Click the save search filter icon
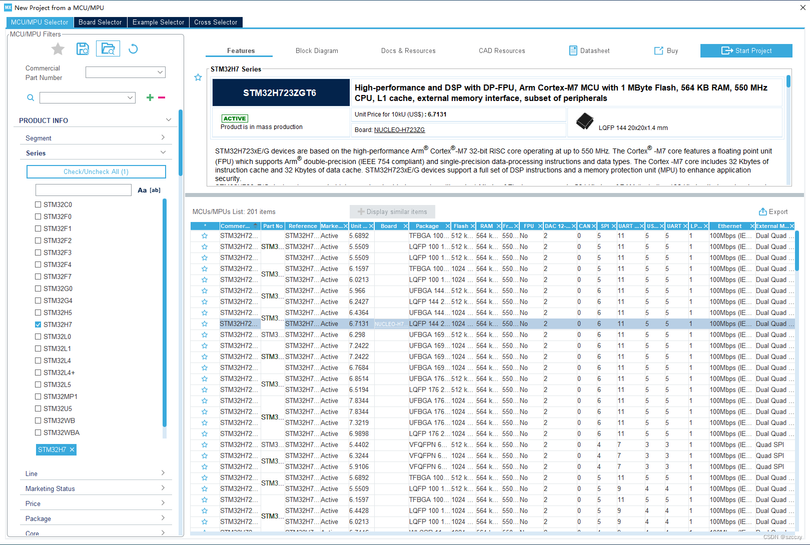The width and height of the screenshot is (810, 545). pos(83,48)
